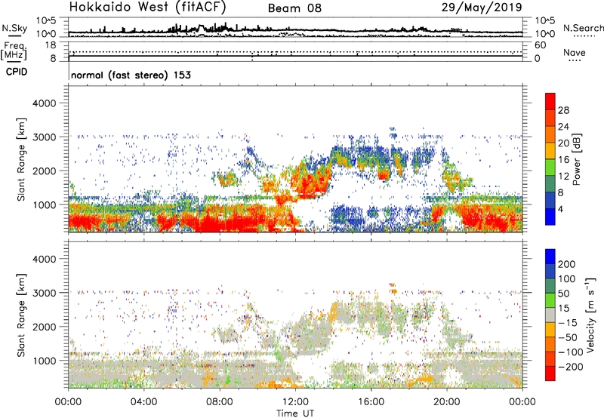Screen dimensions: 604x418
Task: Click the 'Beam 08' label
Action: click(x=294, y=8)
